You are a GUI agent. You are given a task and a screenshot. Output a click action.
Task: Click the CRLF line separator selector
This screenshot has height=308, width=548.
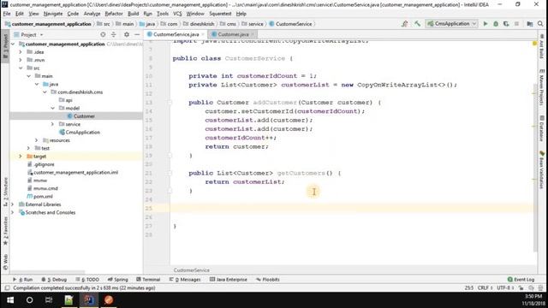point(485,287)
